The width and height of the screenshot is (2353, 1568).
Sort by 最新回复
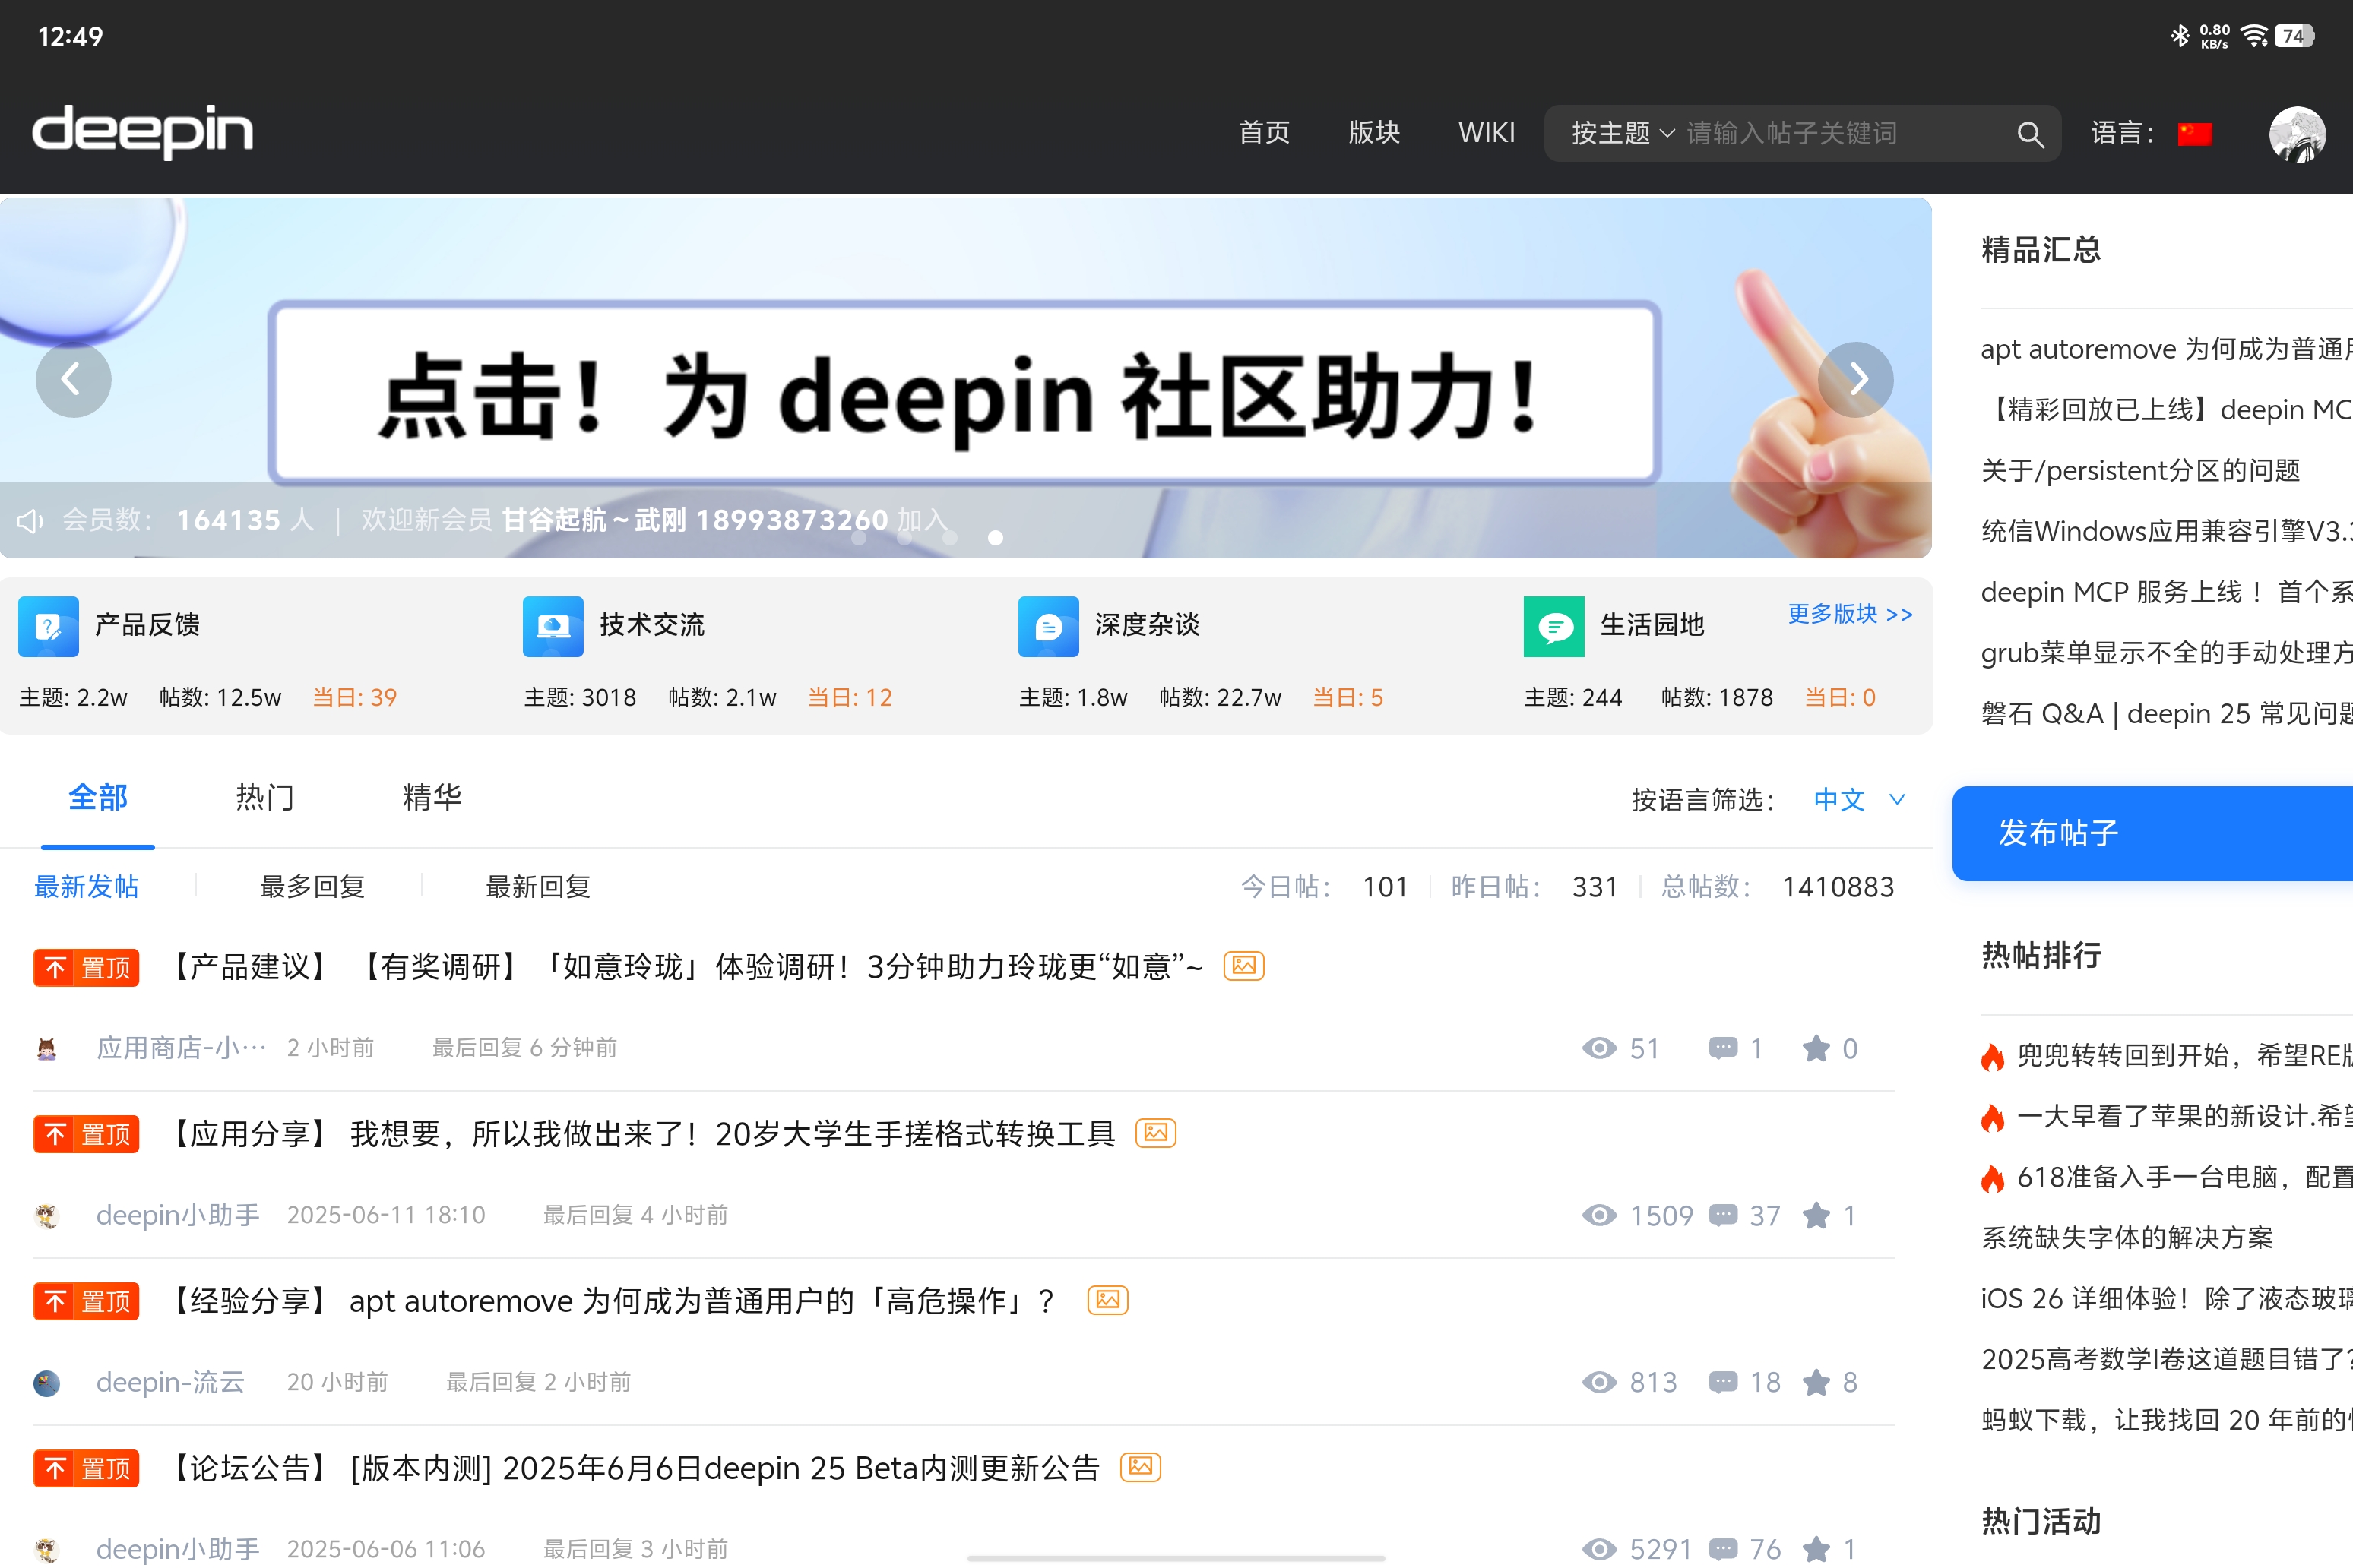point(538,886)
